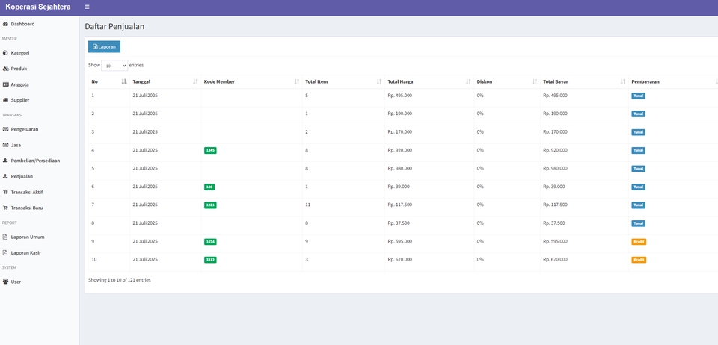Sort by Diskon column header

(506, 81)
